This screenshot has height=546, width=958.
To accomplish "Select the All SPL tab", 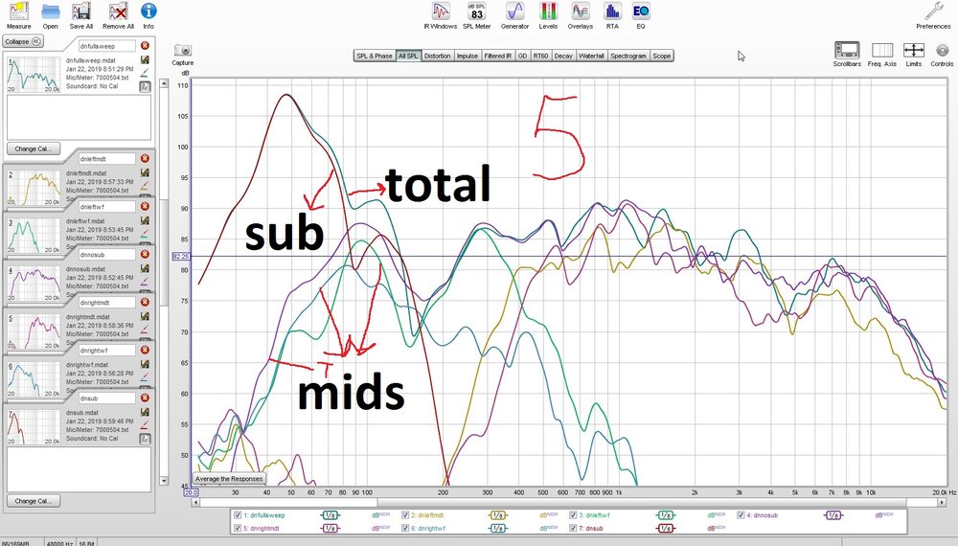I will coord(408,56).
